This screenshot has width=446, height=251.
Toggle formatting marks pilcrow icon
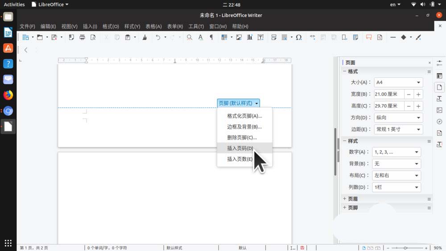[211, 38]
